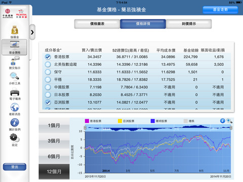Open the 設定 gear icon
Screen dimensions: 243x182
(x=15, y=138)
